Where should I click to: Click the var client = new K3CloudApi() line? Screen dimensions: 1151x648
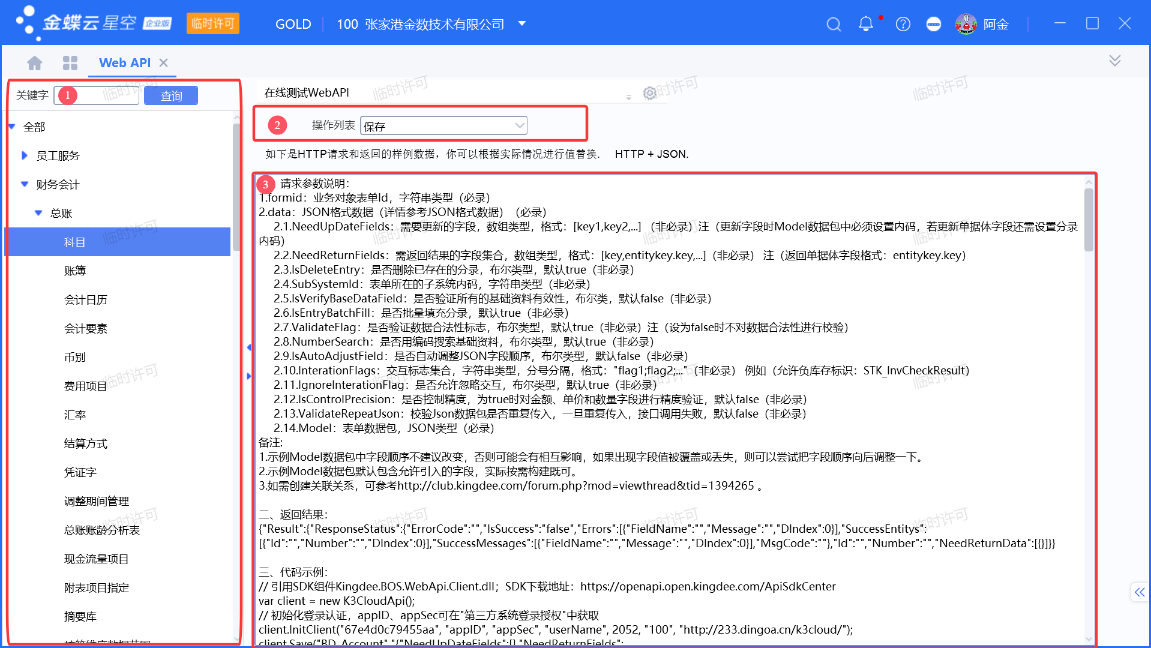[337, 601]
